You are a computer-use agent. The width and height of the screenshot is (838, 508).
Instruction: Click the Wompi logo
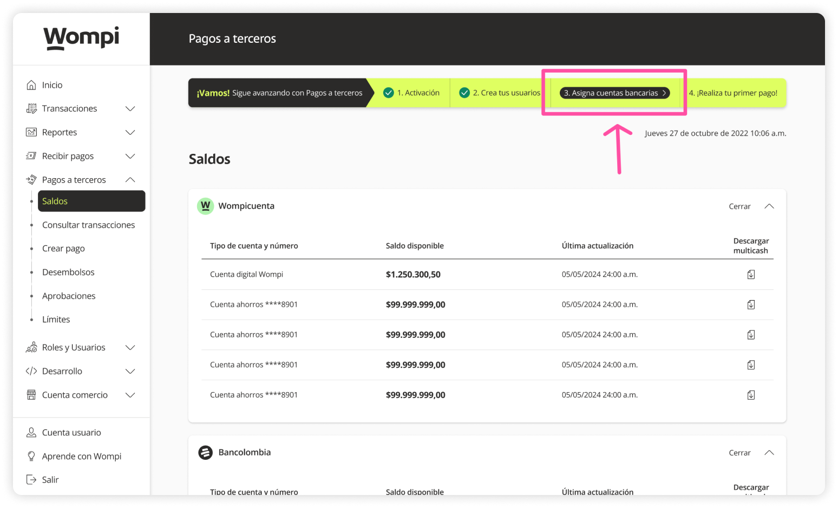click(81, 38)
